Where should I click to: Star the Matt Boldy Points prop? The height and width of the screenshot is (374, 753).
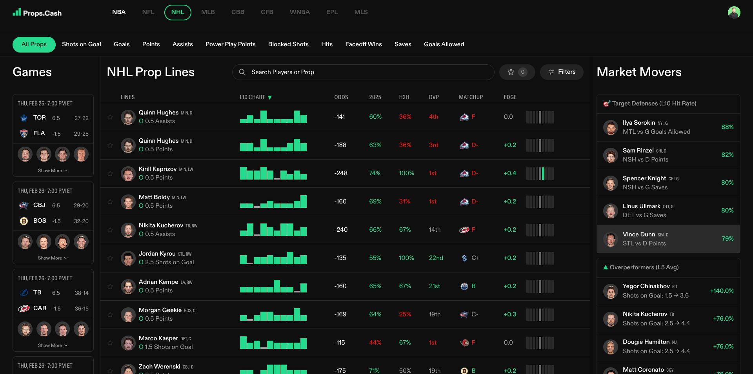tap(110, 202)
